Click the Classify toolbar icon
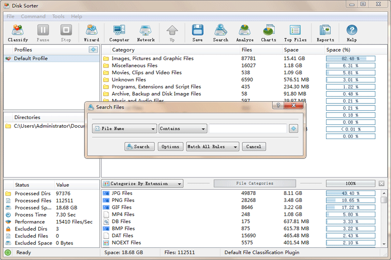The image size is (391, 260). click(x=18, y=33)
